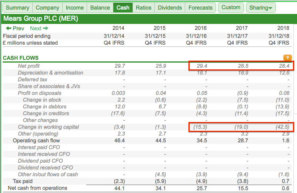Switch to the Dividends tab
Viewport: 297px width, 193px height.
pyautogui.click(x=170, y=8)
